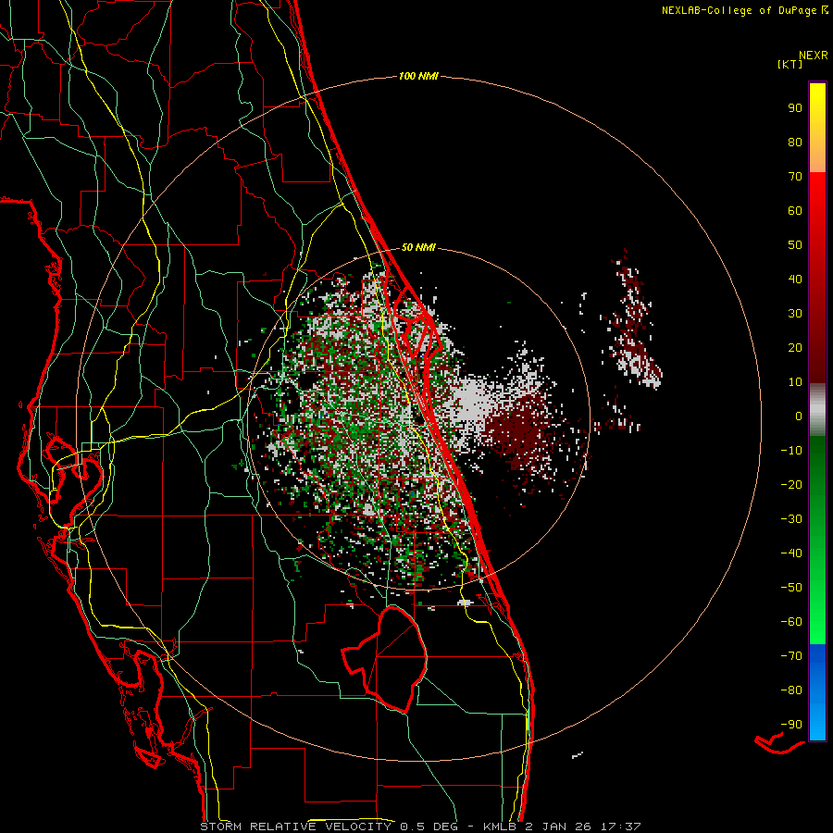
Task: Click the gray zero segment of color bar
Action: tap(817, 410)
